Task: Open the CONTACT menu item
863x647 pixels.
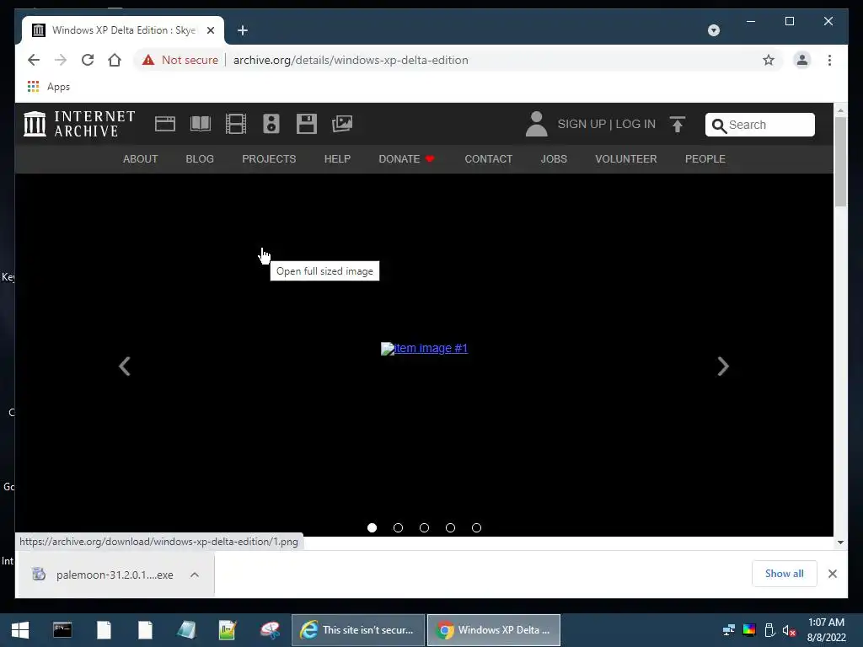Action: [489, 159]
